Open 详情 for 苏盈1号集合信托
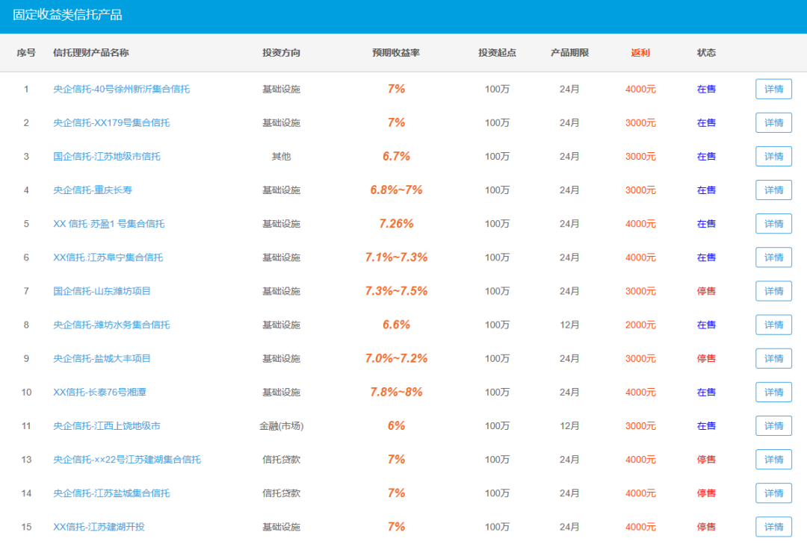This screenshot has width=807, height=547. 773,224
